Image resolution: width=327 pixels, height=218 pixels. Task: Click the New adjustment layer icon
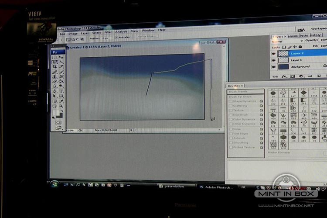click(x=301, y=76)
